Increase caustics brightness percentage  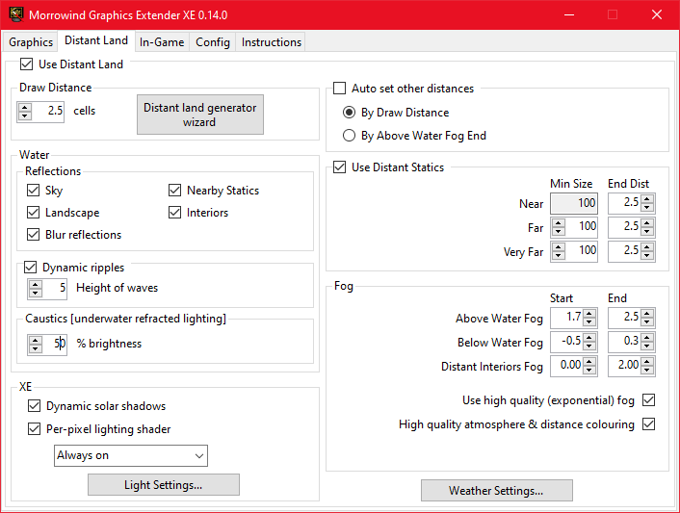point(35,341)
